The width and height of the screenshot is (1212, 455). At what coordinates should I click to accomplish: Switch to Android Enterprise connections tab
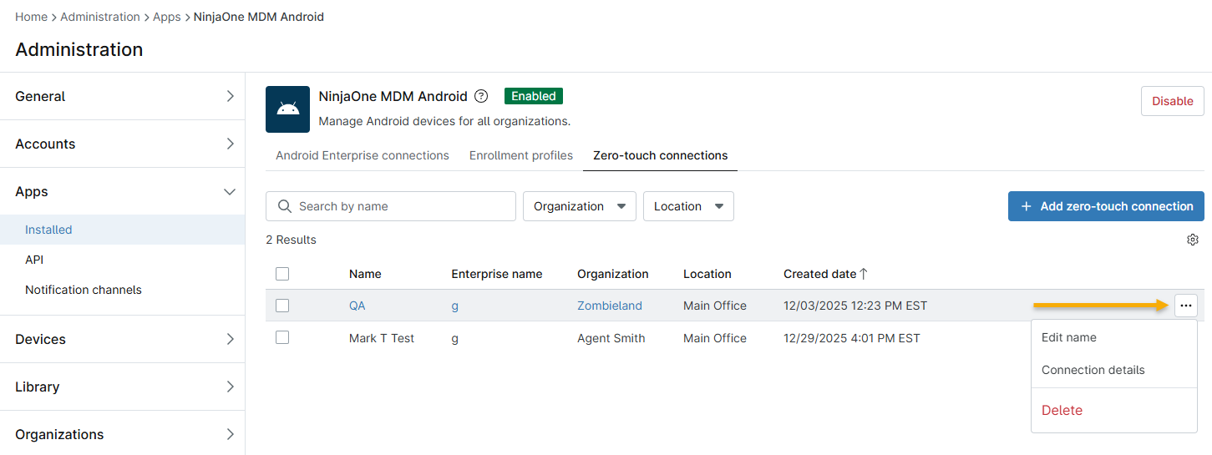click(x=363, y=155)
